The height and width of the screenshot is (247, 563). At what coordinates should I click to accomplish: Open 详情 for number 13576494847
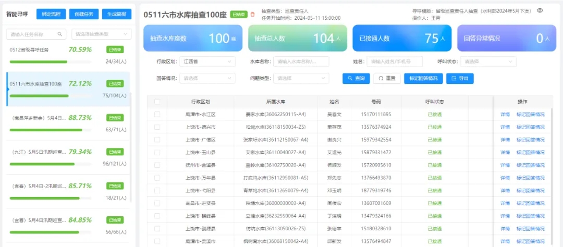click(505, 241)
